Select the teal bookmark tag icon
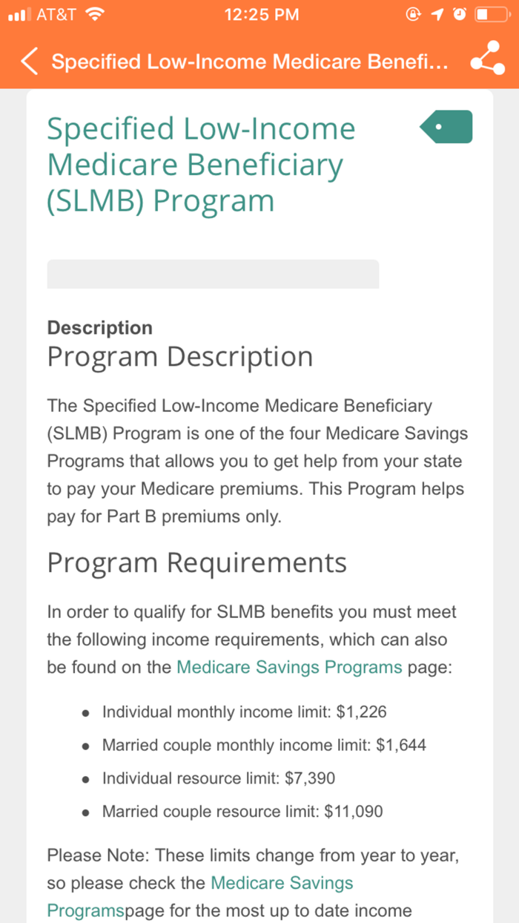The image size is (519, 923). pos(446,126)
